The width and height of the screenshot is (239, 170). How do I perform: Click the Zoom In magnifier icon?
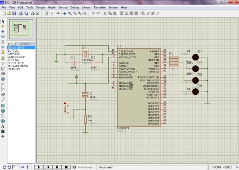pos(69,13)
